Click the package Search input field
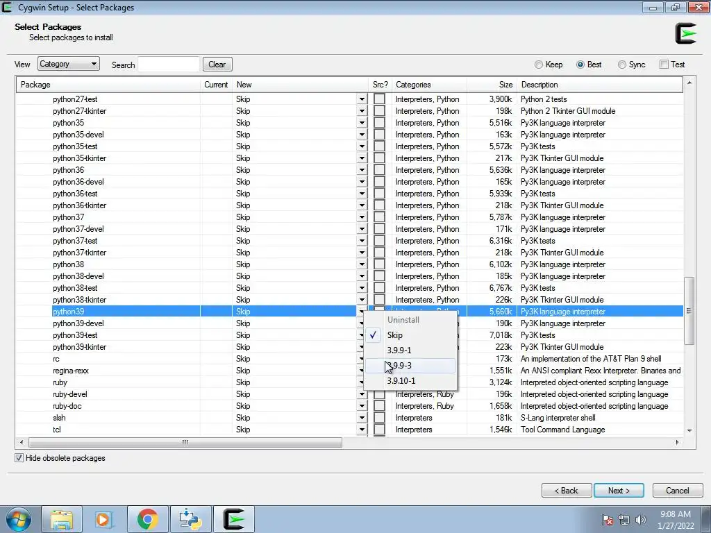The width and height of the screenshot is (711, 533). pyautogui.click(x=169, y=65)
